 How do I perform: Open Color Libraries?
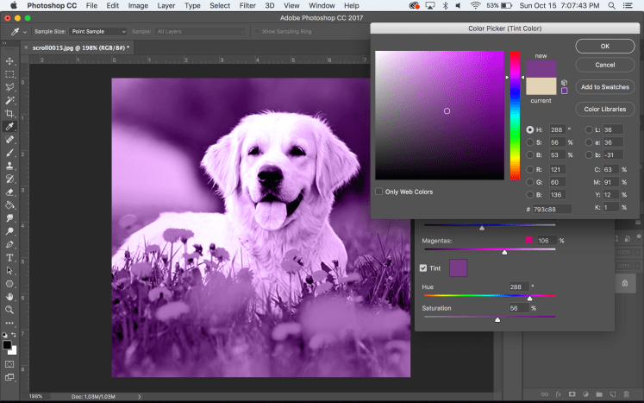click(604, 110)
